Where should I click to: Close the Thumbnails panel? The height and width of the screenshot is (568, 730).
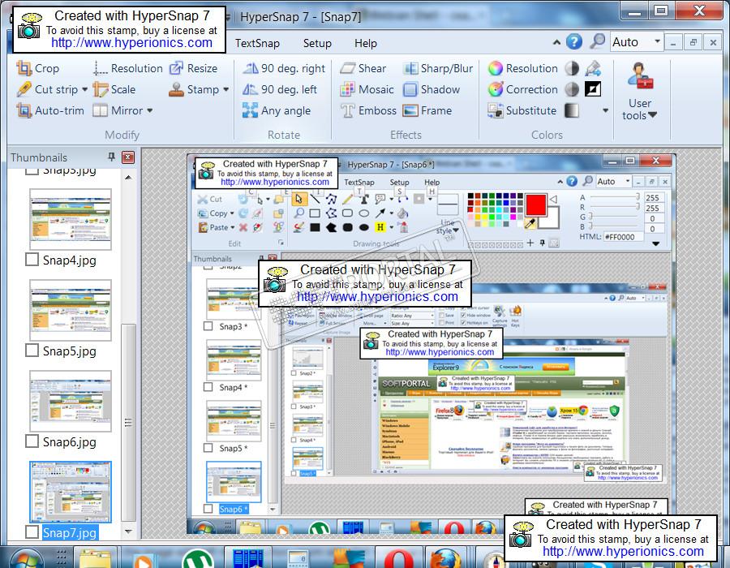click(128, 157)
